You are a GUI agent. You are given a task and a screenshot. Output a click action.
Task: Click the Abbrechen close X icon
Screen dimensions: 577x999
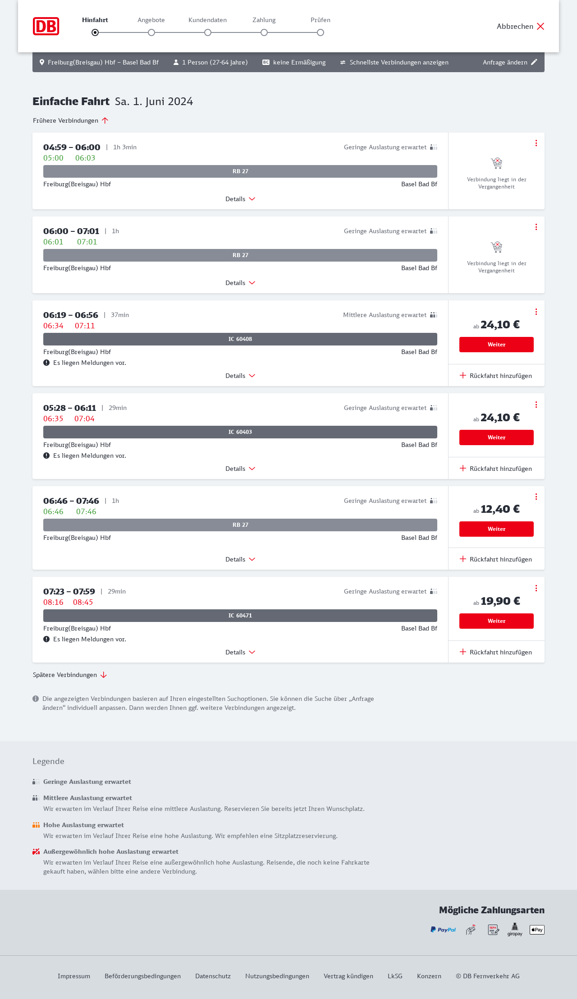tap(540, 26)
